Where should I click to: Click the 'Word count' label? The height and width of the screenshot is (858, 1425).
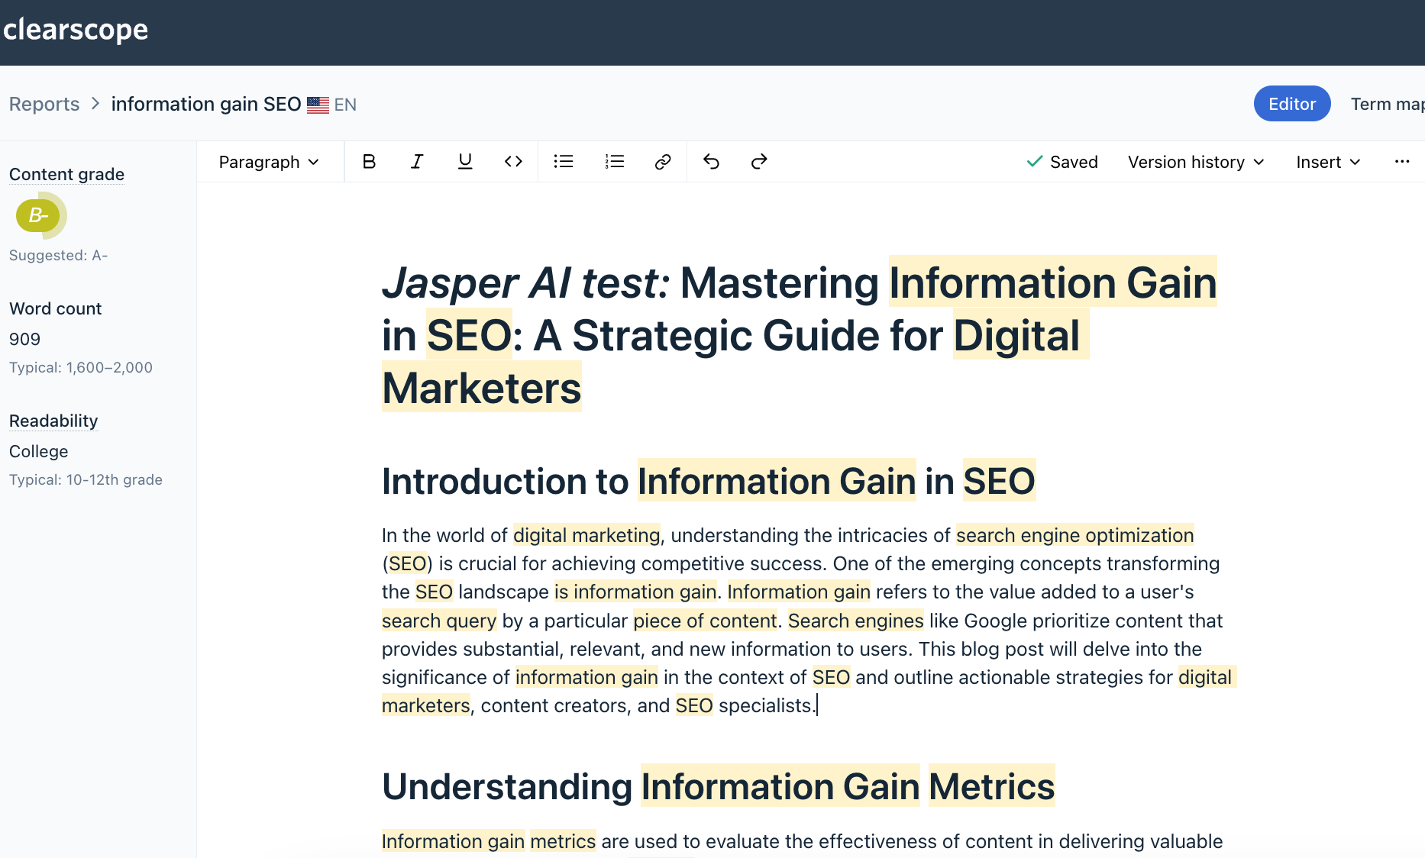[55, 308]
